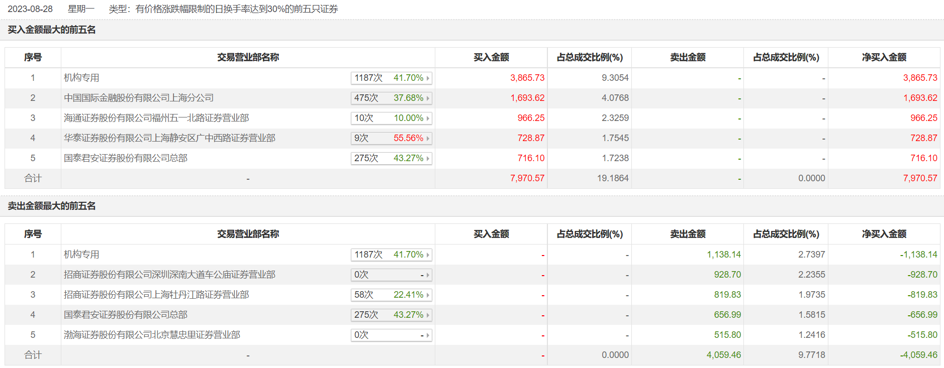Expand 10次 10.00% stats for 海通证券
Screen dimensions: 944x368
point(391,118)
